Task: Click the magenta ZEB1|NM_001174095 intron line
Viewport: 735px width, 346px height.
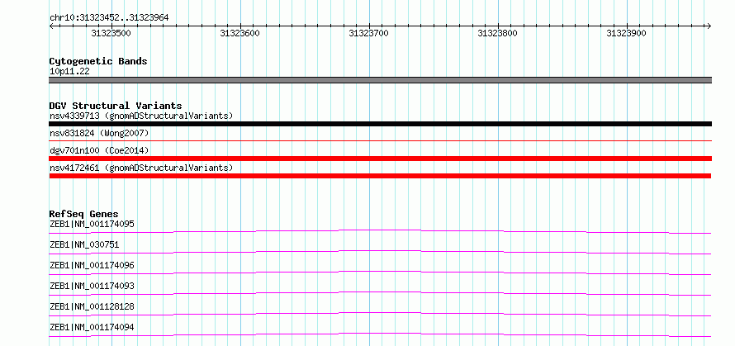Action: [x=381, y=231]
